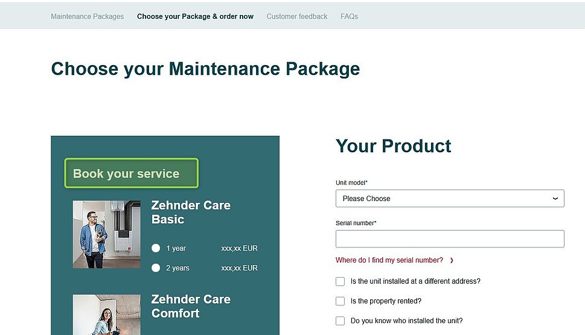Tick the Is the property rented checkbox
This screenshot has height=335, width=585.
coord(340,301)
